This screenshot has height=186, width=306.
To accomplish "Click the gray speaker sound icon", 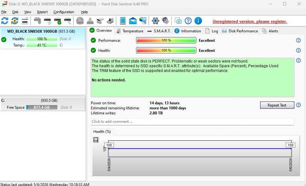I will click(x=166, y=21).
